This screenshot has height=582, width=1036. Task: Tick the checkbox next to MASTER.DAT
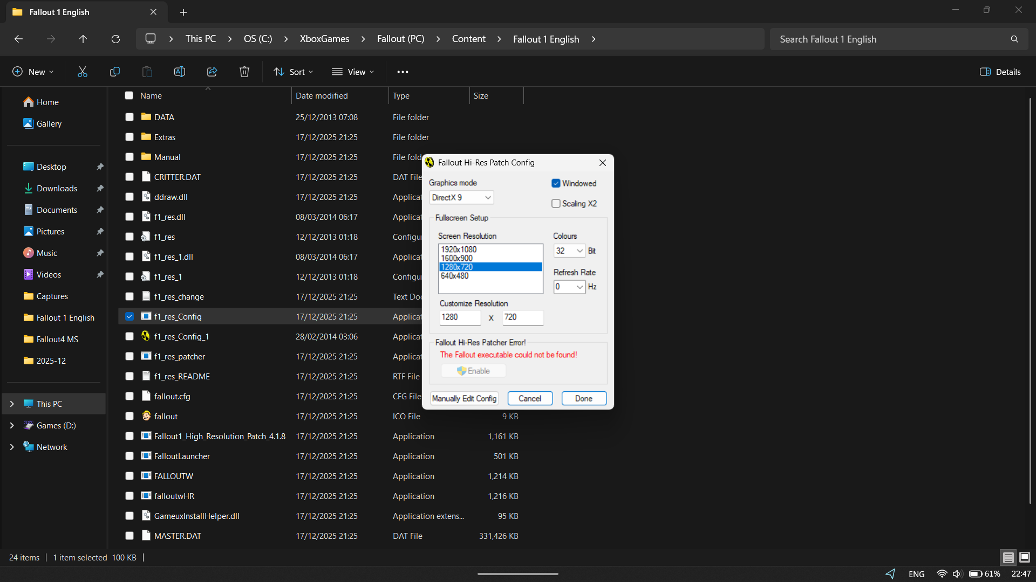coord(129,536)
